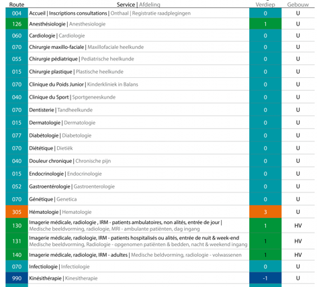Click dark blue route 990 cell

coord(17,278)
